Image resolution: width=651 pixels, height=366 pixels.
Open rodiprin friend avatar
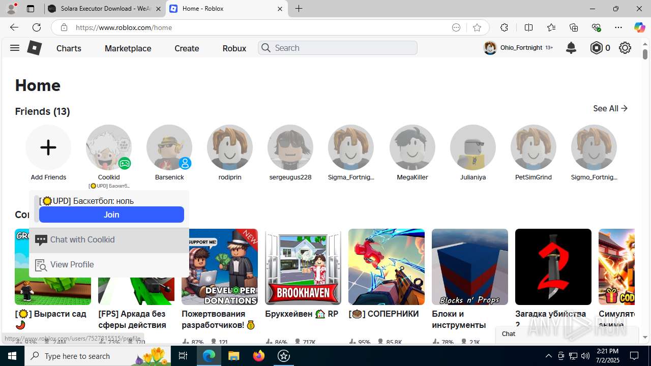(230, 147)
